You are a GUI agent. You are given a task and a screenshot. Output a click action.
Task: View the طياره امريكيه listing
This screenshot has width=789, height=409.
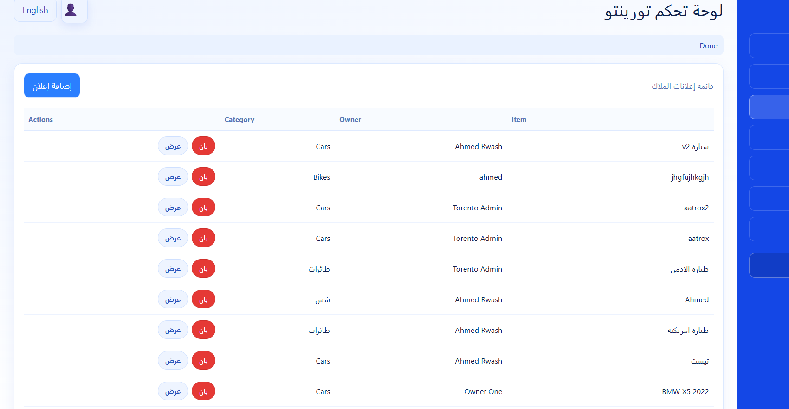(x=173, y=330)
